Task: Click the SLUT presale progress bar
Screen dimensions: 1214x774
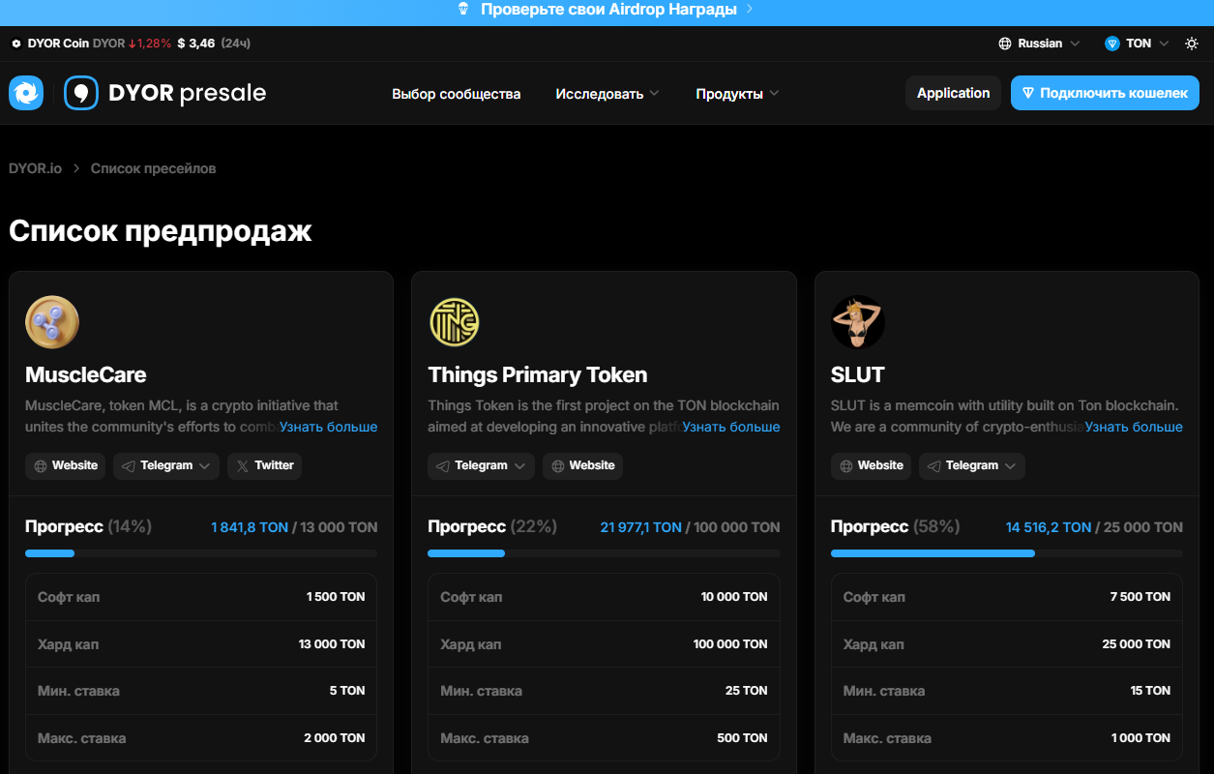Action: click(x=1006, y=553)
